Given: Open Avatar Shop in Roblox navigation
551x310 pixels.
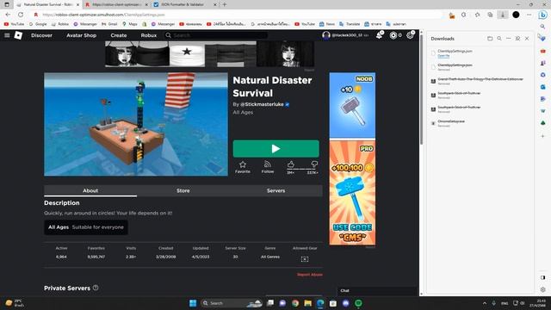Looking at the screenshot, I should 81,35.
